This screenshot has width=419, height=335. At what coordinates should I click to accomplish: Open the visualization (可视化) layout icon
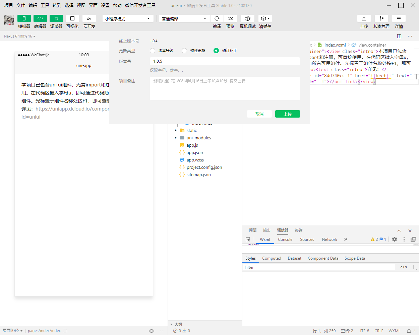click(72, 18)
